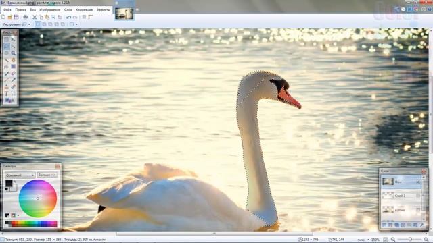The image size is (433, 243).
Task: Click the Deselect toolbar icon
Action: coord(60,17)
